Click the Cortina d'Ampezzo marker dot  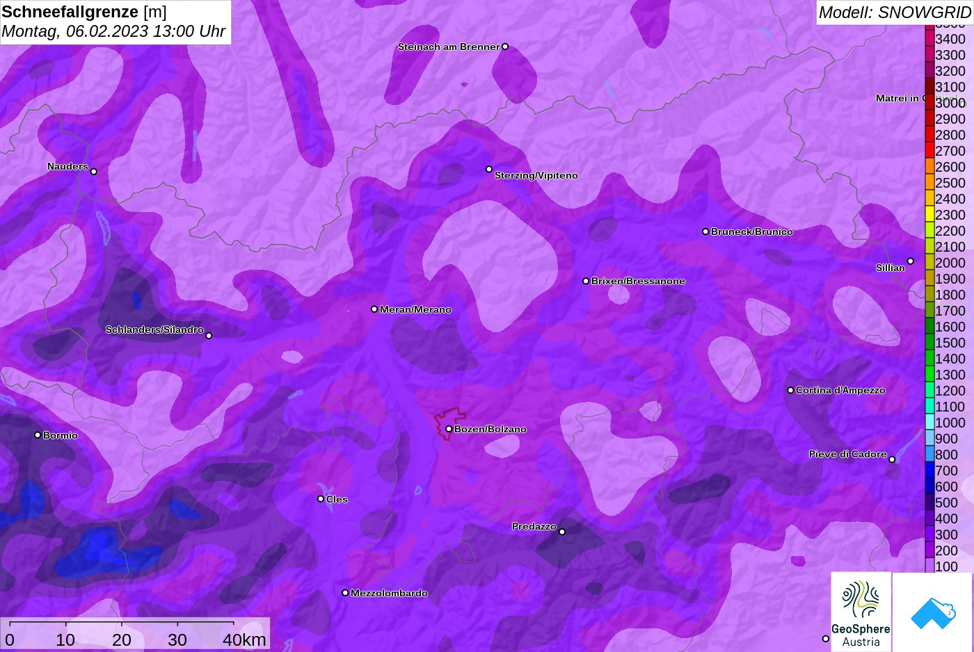[x=790, y=390]
